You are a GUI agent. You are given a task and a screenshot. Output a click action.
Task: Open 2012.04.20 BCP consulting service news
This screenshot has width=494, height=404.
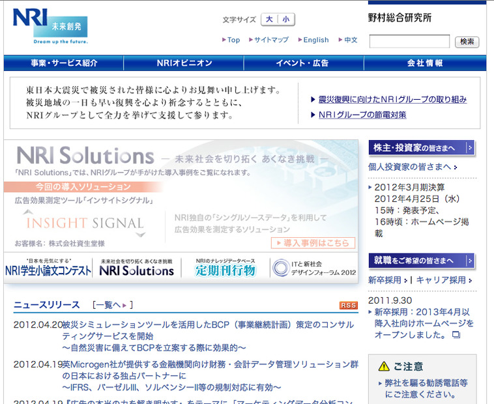[x=208, y=336]
